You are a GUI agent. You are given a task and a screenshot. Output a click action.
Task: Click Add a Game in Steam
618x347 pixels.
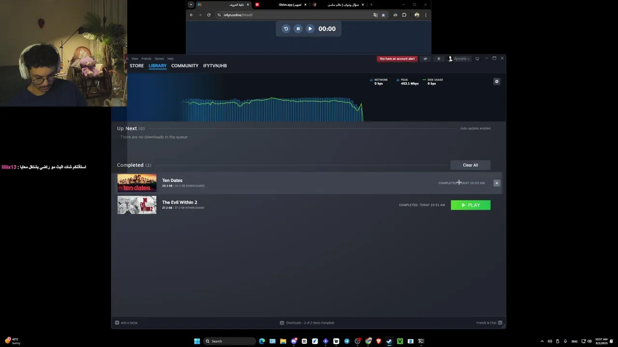point(126,323)
